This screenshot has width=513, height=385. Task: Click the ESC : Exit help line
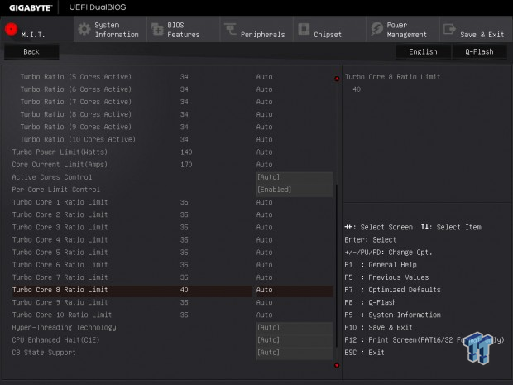pos(364,353)
